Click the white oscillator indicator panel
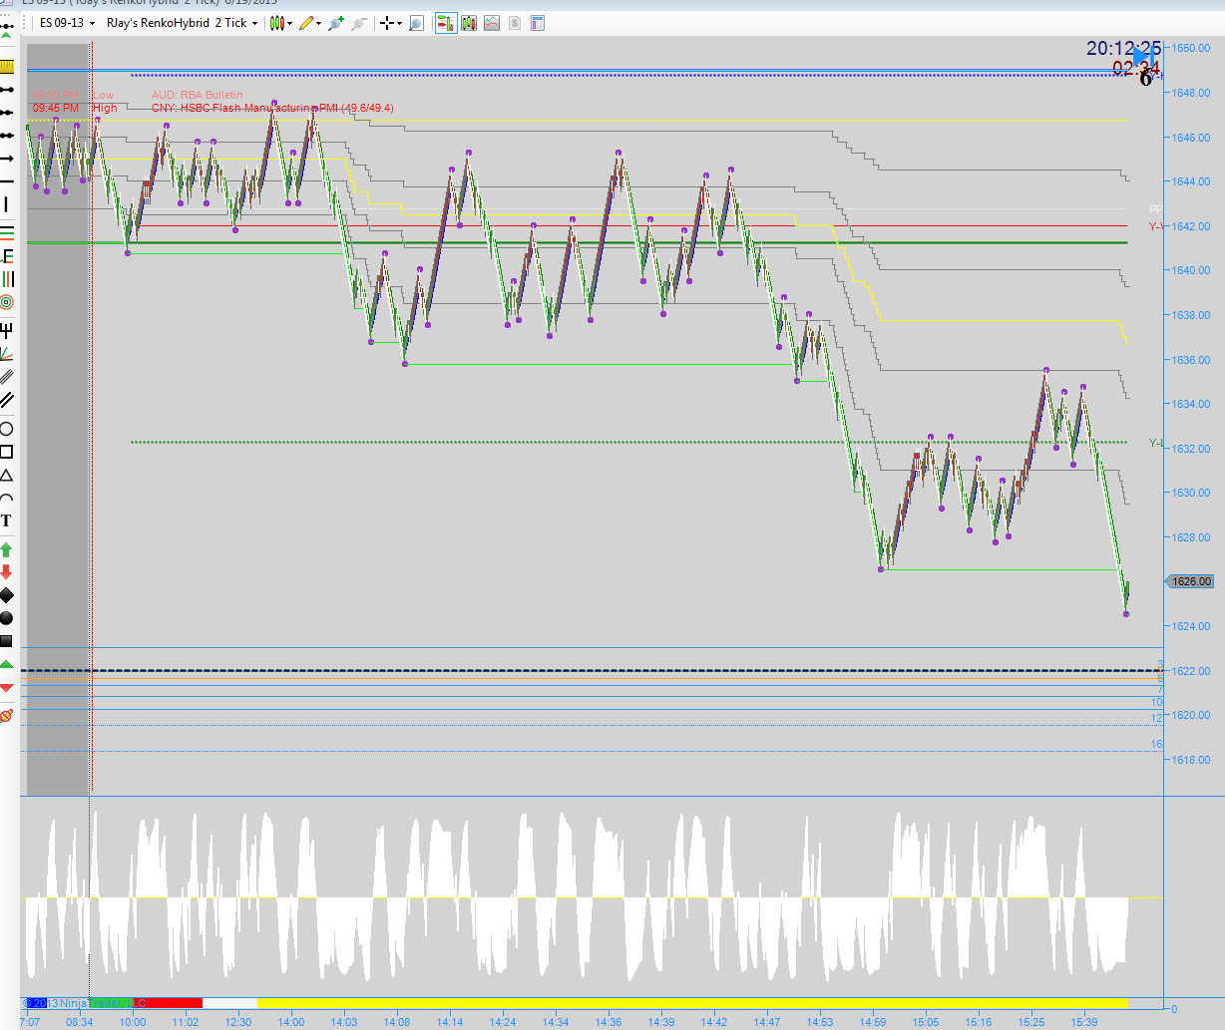 point(593,895)
